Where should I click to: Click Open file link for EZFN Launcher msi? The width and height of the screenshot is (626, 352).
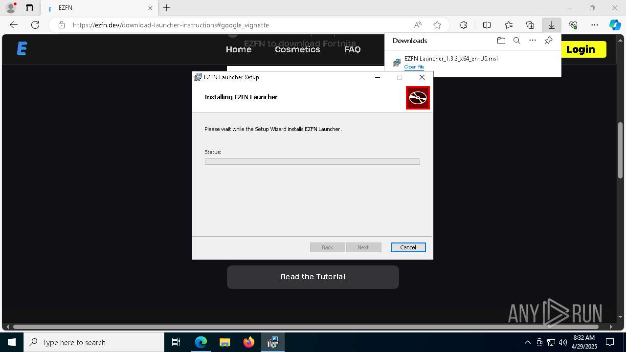pyautogui.click(x=414, y=67)
